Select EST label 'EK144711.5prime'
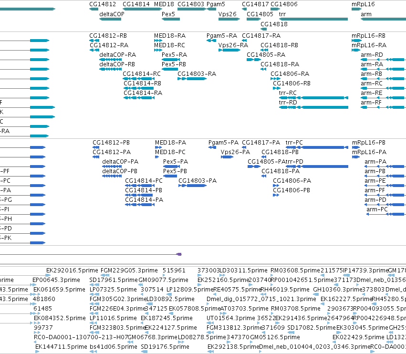 (x=61, y=347)
